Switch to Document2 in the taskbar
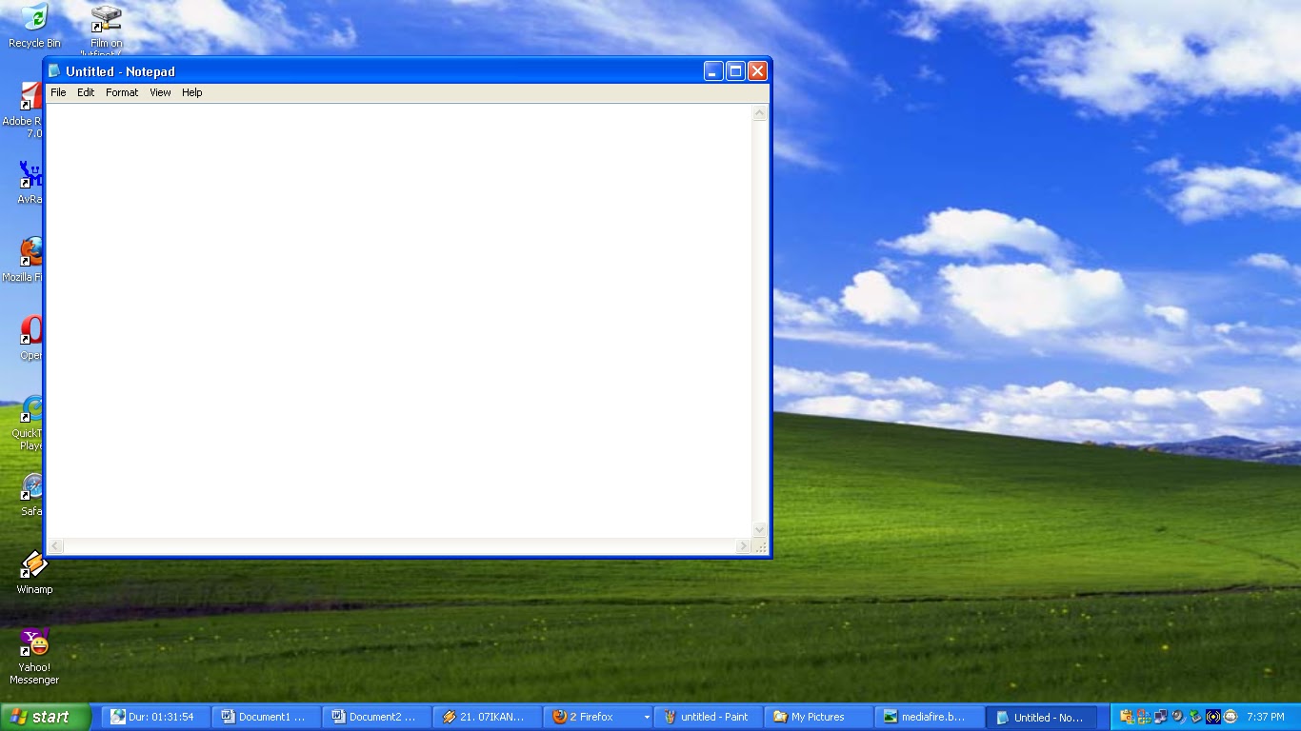The image size is (1301, 731). click(376, 717)
